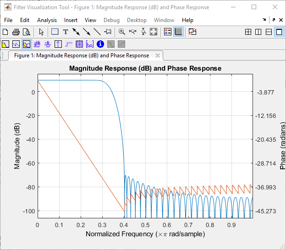Click the Print Preview icon
Viewport: 286px width, 250px height.
(x=27, y=32)
